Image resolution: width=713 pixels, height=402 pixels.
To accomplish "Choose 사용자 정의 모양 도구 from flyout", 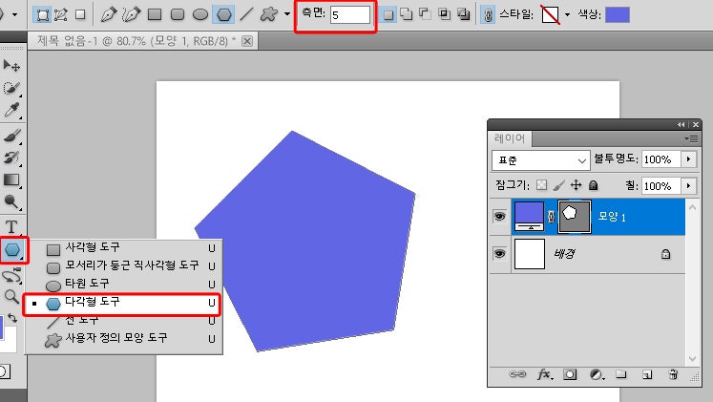I will tap(123, 339).
